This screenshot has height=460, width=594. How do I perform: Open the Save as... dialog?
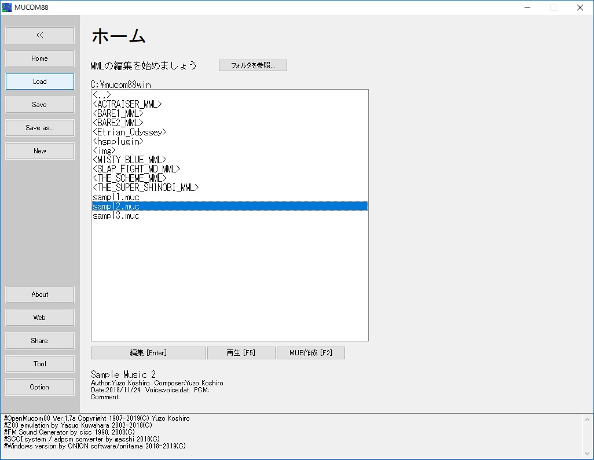tap(40, 128)
